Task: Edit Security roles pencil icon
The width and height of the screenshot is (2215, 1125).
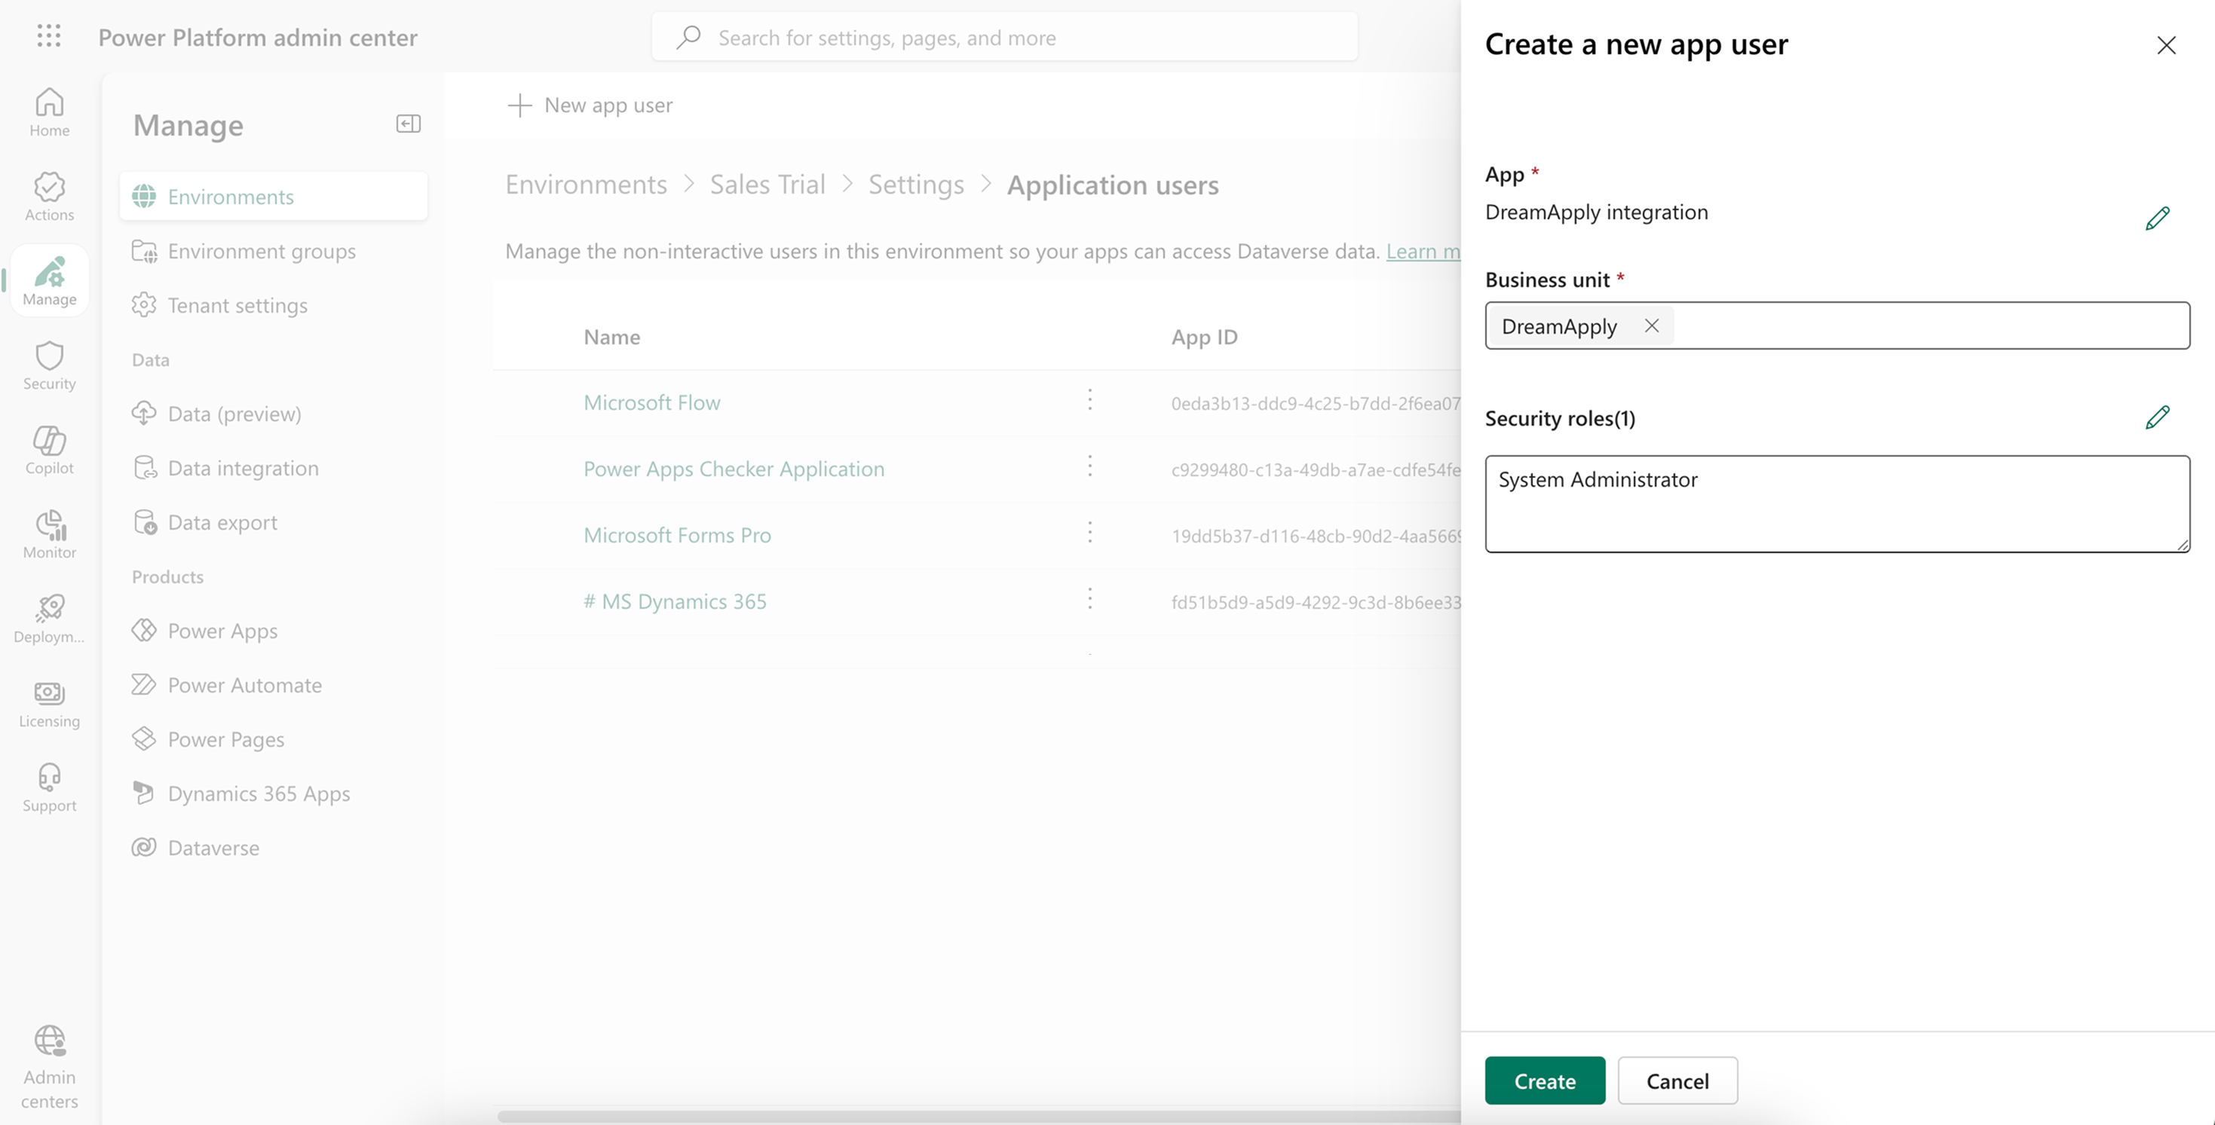Action: (2156, 417)
